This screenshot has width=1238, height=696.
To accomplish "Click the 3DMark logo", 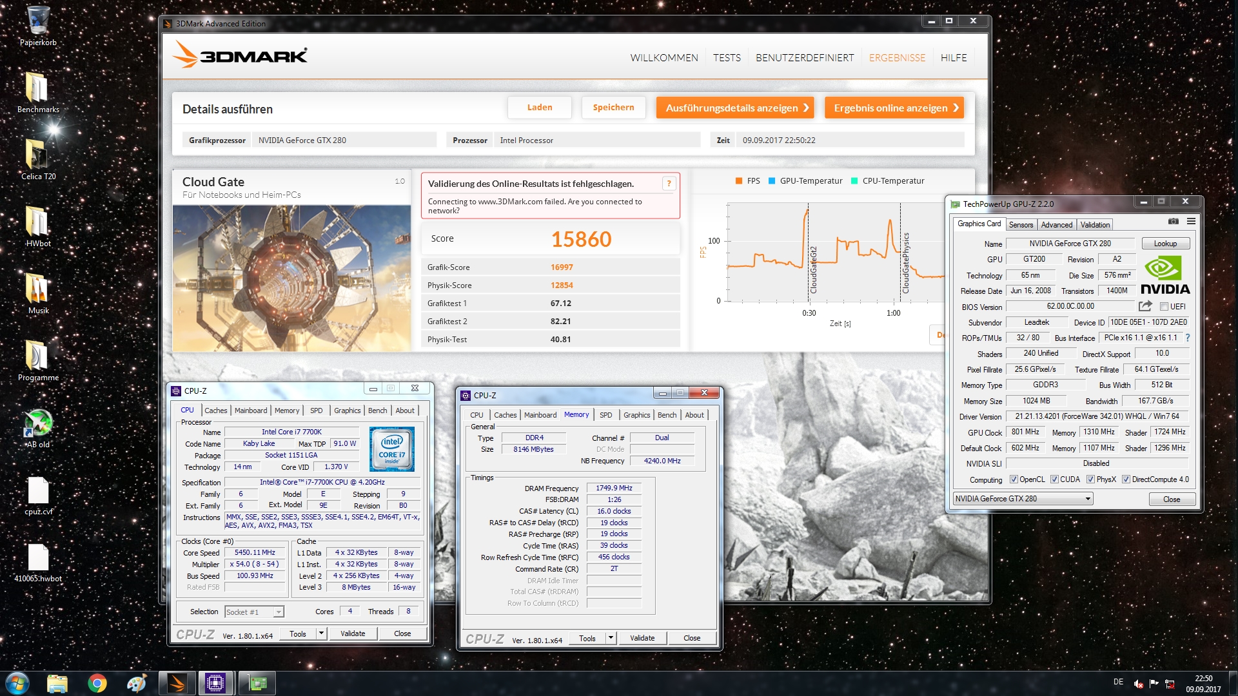I will click(x=240, y=55).
